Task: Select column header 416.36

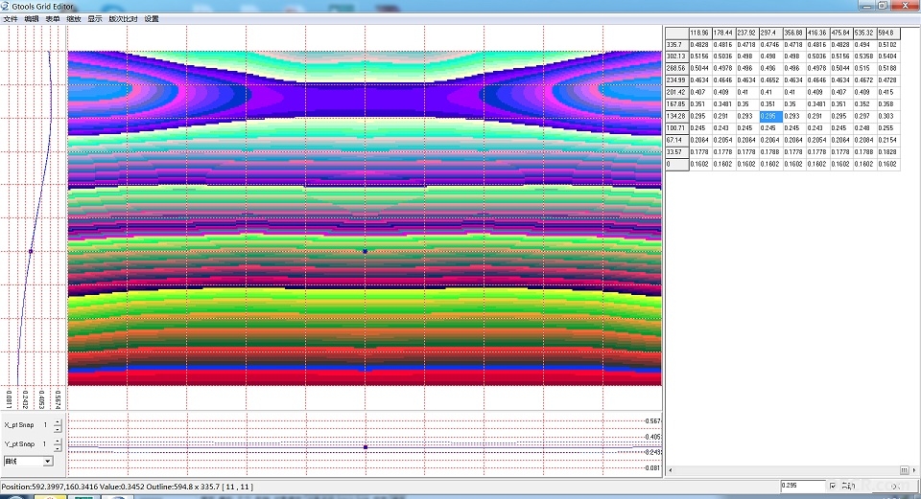Action: [818, 33]
